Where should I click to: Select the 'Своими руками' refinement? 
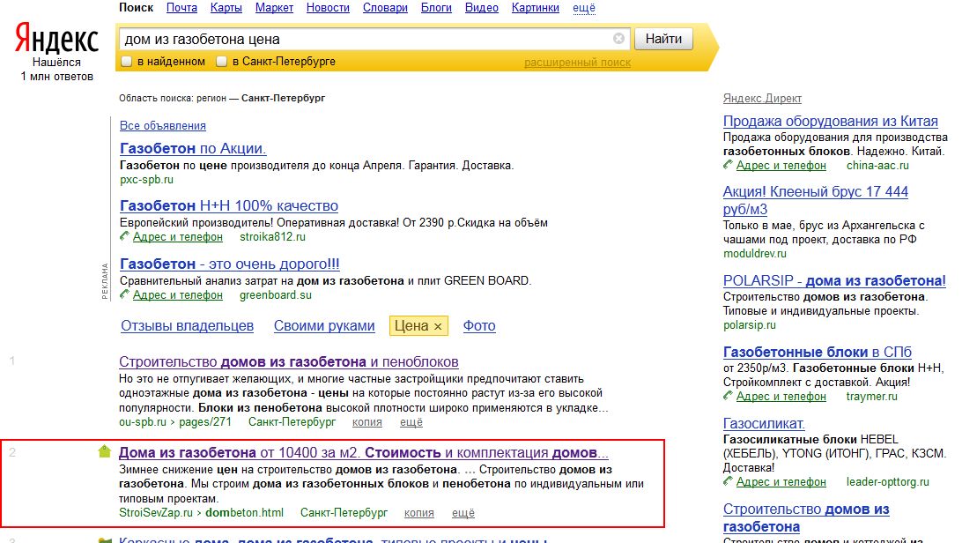324,326
